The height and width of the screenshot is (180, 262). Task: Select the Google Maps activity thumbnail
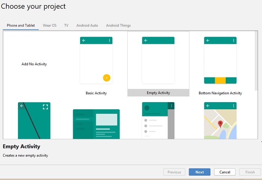click(x=220, y=120)
